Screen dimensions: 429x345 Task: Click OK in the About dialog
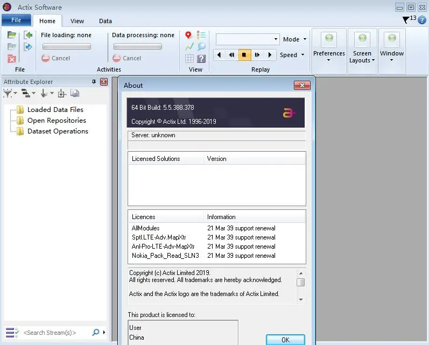285,340
